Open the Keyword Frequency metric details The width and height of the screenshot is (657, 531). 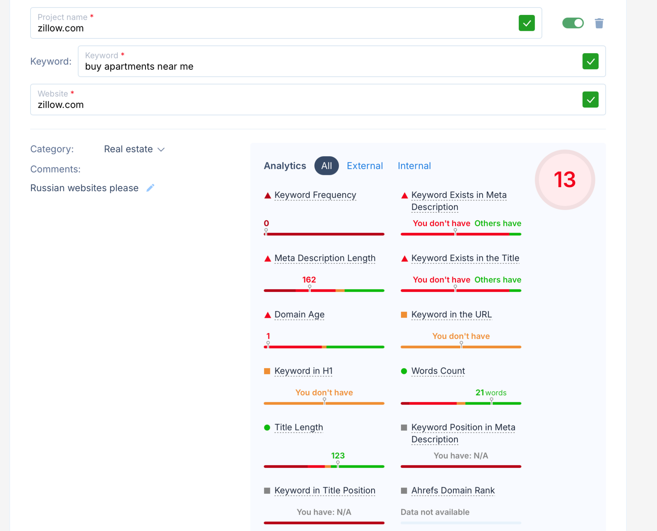point(315,195)
